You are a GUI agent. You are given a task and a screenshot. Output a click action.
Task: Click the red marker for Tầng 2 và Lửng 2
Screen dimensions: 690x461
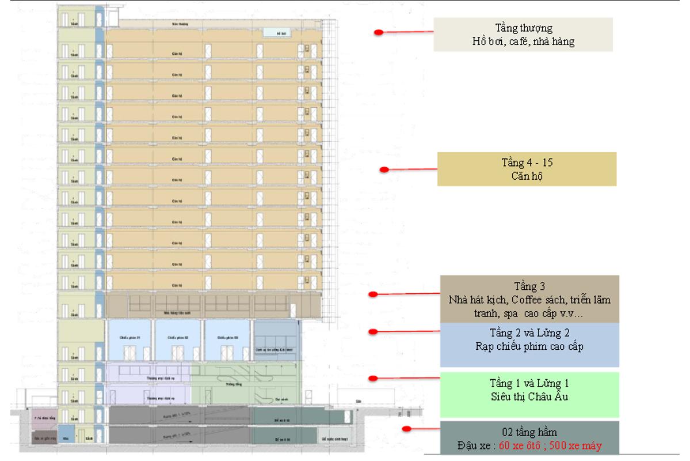(373, 331)
